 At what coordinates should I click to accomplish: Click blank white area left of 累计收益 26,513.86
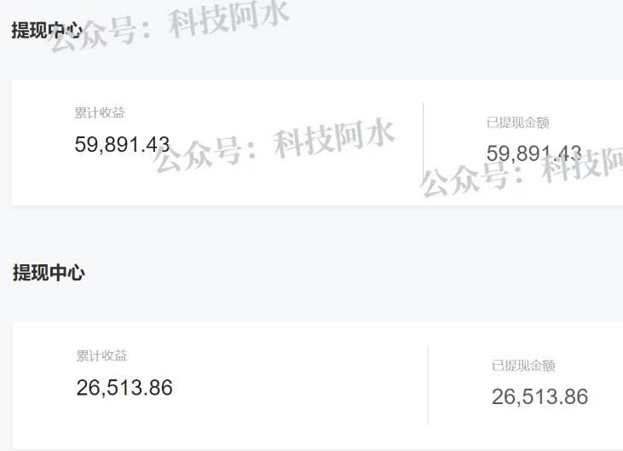point(43,385)
